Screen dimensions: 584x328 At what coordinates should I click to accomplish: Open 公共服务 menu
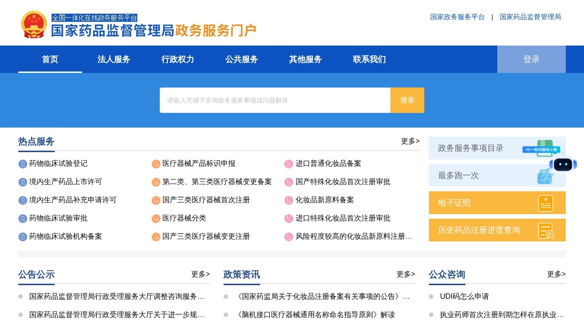tap(242, 59)
